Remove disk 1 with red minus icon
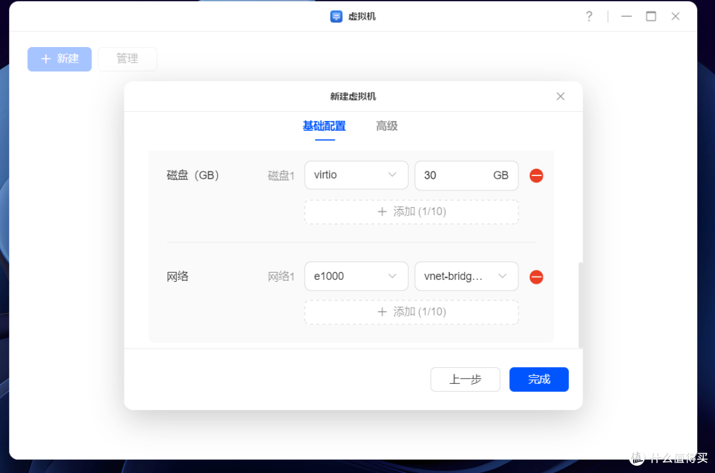 (536, 175)
